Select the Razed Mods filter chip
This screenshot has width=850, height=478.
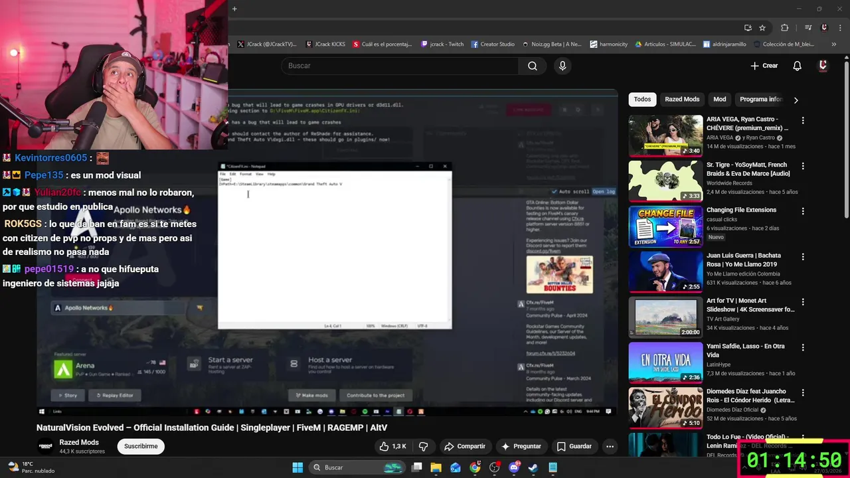pos(682,99)
